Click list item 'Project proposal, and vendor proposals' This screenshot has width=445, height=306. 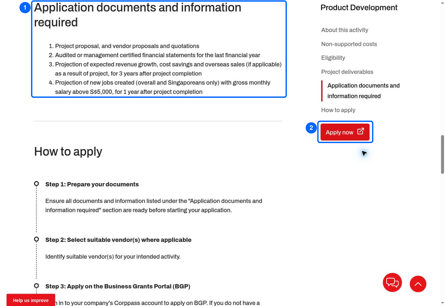127,46
